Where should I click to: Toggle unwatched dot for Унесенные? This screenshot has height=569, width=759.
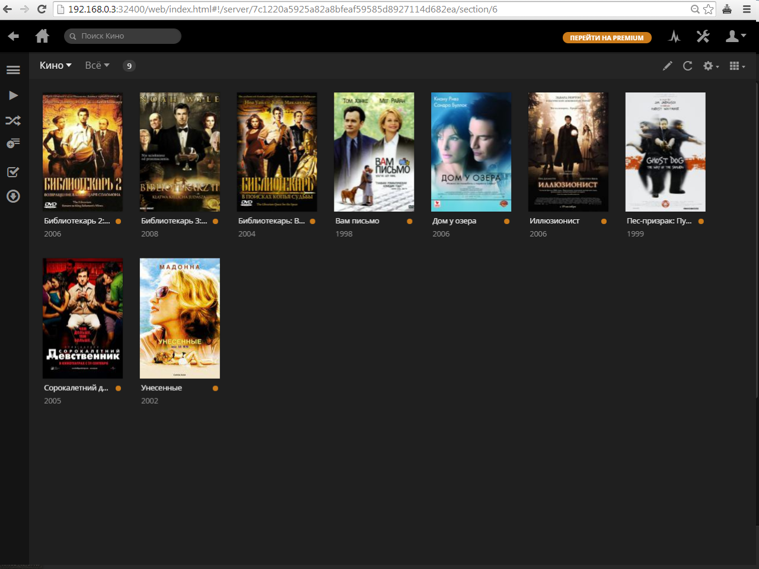[x=215, y=388]
